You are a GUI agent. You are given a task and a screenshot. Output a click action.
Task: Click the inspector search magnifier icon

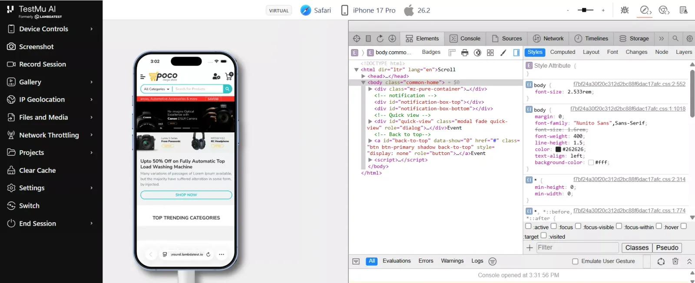(675, 39)
